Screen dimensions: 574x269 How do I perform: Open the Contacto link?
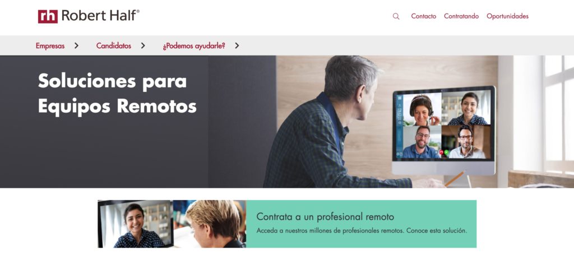424,16
